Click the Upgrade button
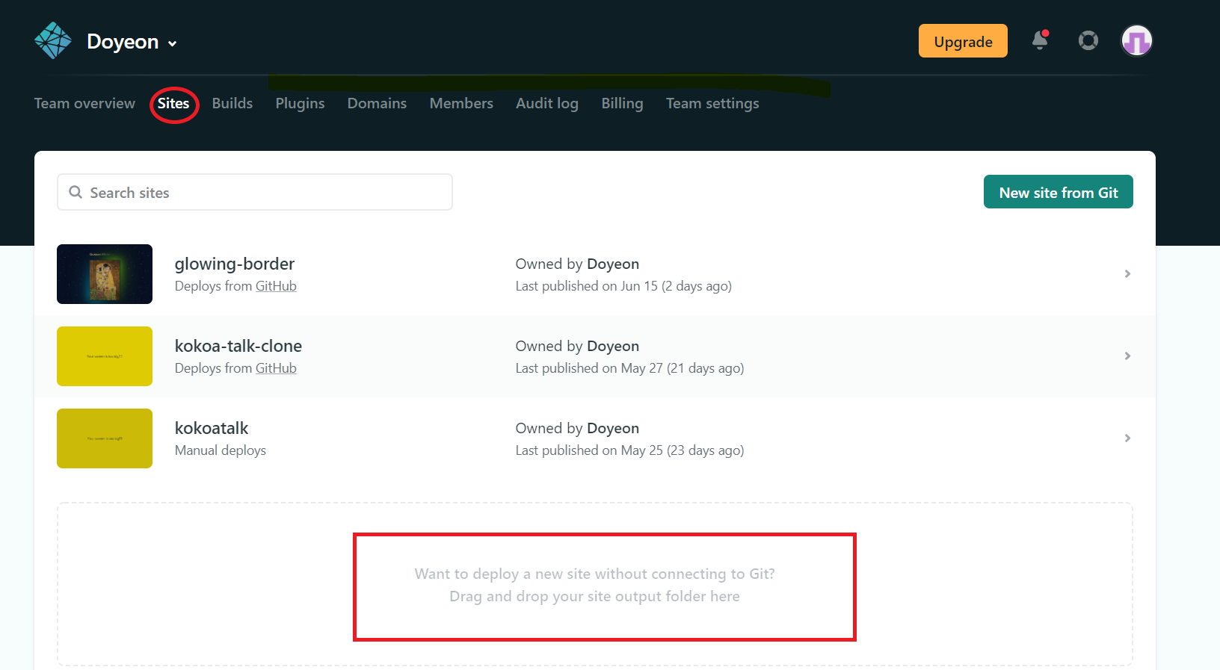Screen dimensions: 1220x670 pos(963,40)
